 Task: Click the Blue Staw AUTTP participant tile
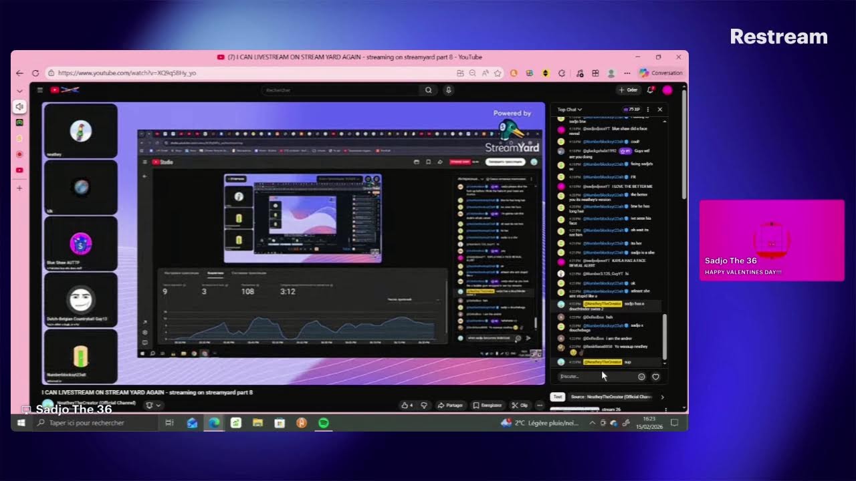[80, 243]
